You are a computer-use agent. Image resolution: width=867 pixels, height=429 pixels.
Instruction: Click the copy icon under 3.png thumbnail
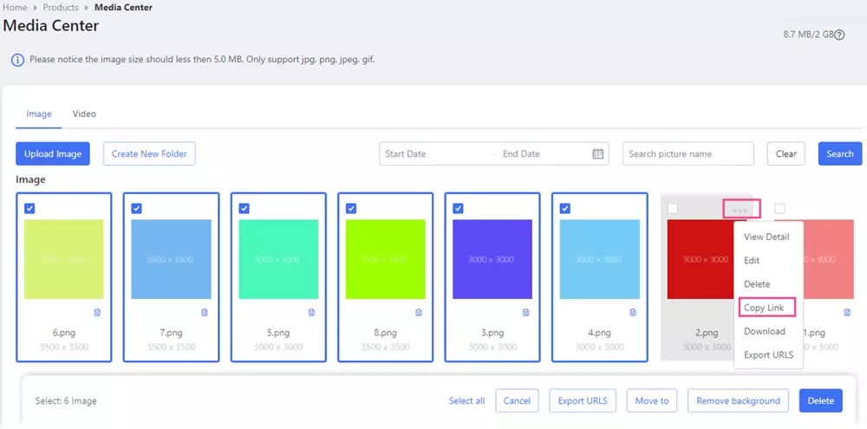[x=526, y=313]
